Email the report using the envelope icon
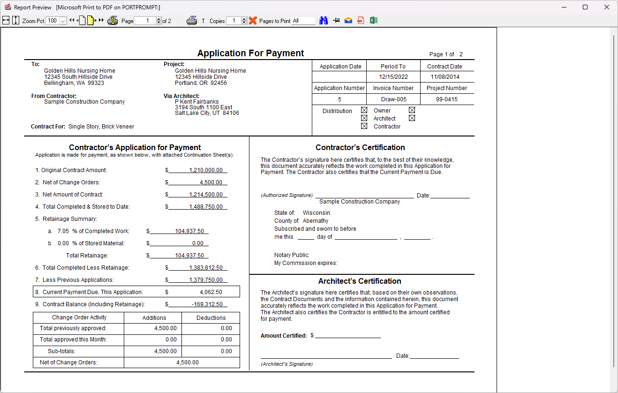Viewport: 618px width, 393px height. [x=348, y=20]
